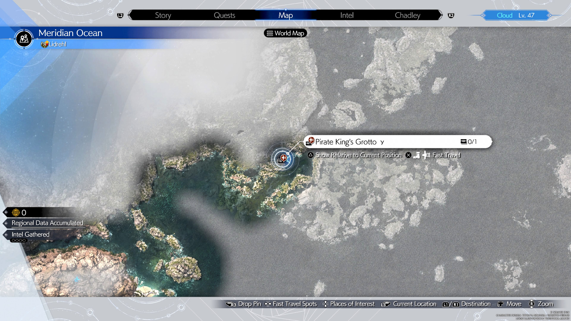This screenshot has width=571, height=321.
Task: Select the Pirate King's Grotto map marker
Action: 282,159
